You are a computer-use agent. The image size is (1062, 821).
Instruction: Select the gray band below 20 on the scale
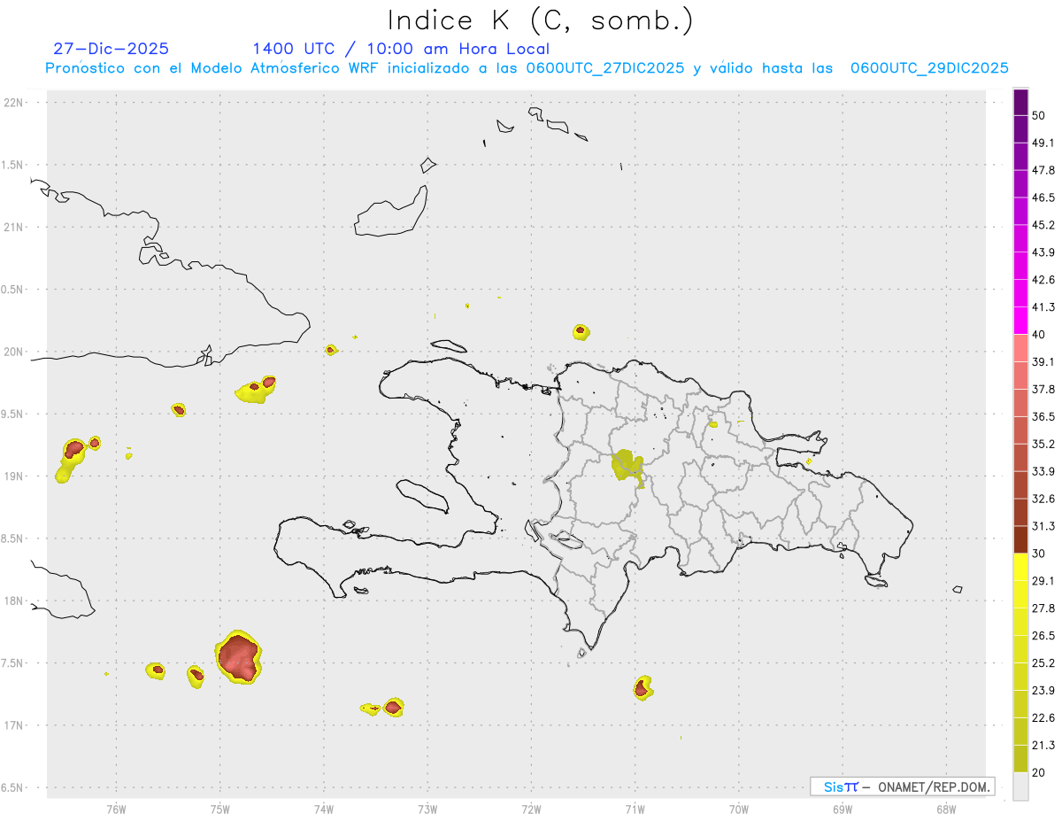(1020, 786)
